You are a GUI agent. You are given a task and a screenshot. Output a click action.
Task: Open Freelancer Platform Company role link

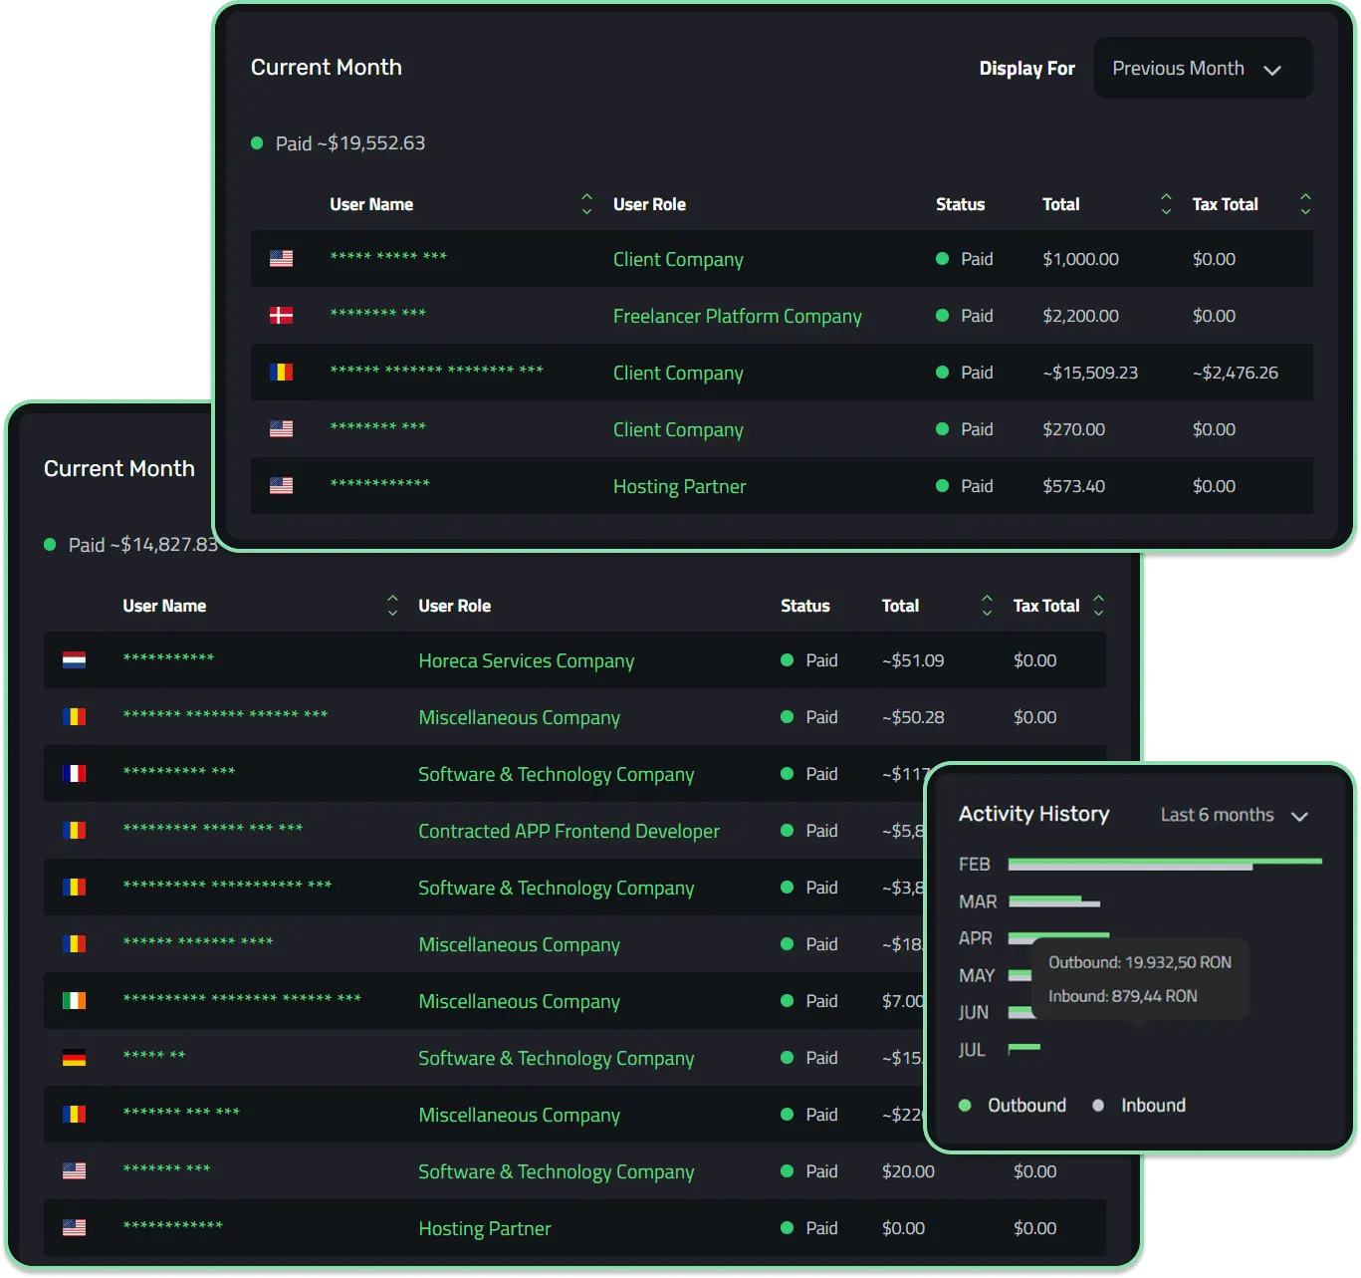(738, 316)
